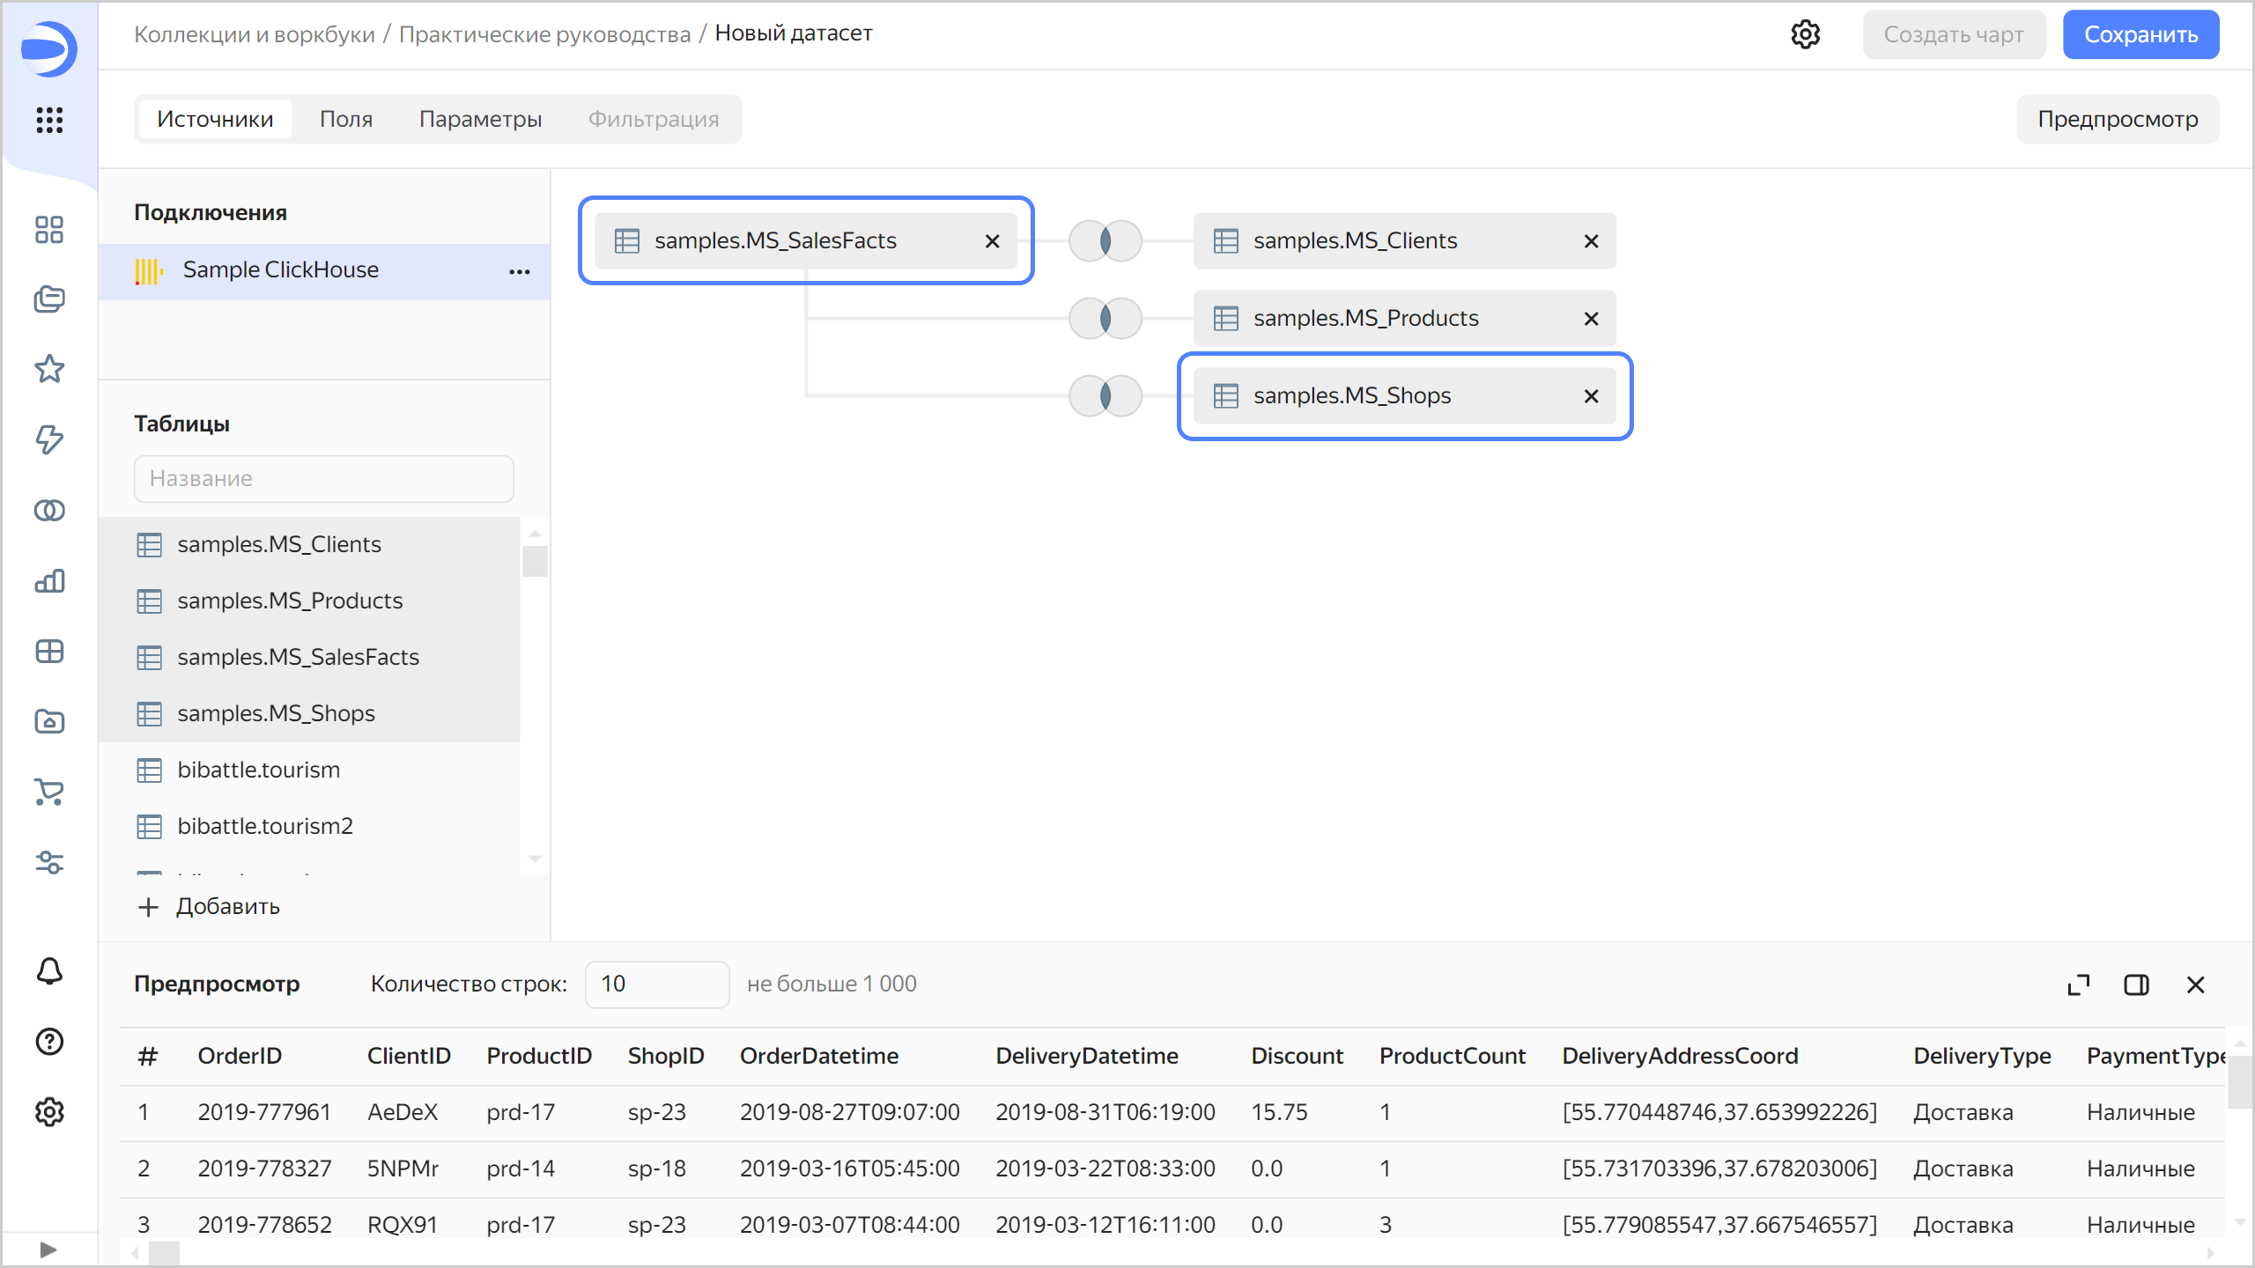The height and width of the screenshot is (1268, 2255).
Task: Click the Сохранить button
Action: (2140, 34)
